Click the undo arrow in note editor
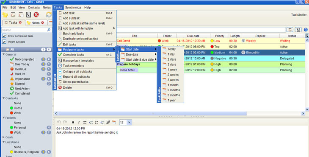 click(x=59, y=122)
